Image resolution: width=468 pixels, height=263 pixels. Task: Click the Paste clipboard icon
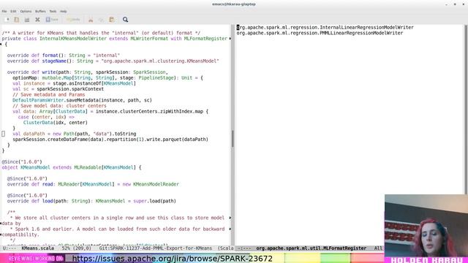[112, 20]
